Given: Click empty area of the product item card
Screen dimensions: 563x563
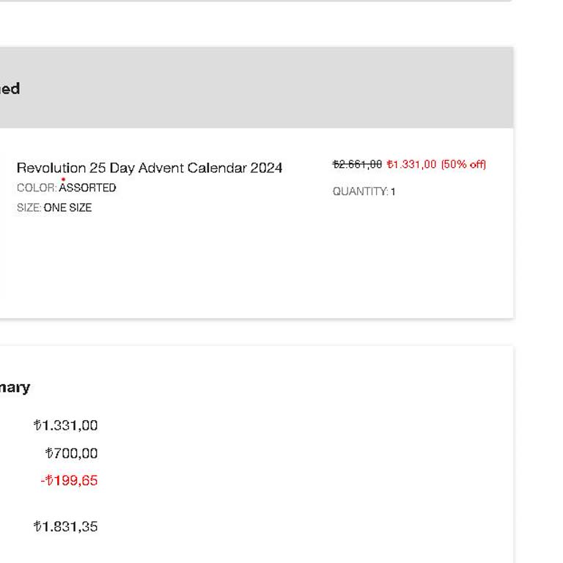Looking at the screenshot, I should pyautogui.click(x=257, y=271).
